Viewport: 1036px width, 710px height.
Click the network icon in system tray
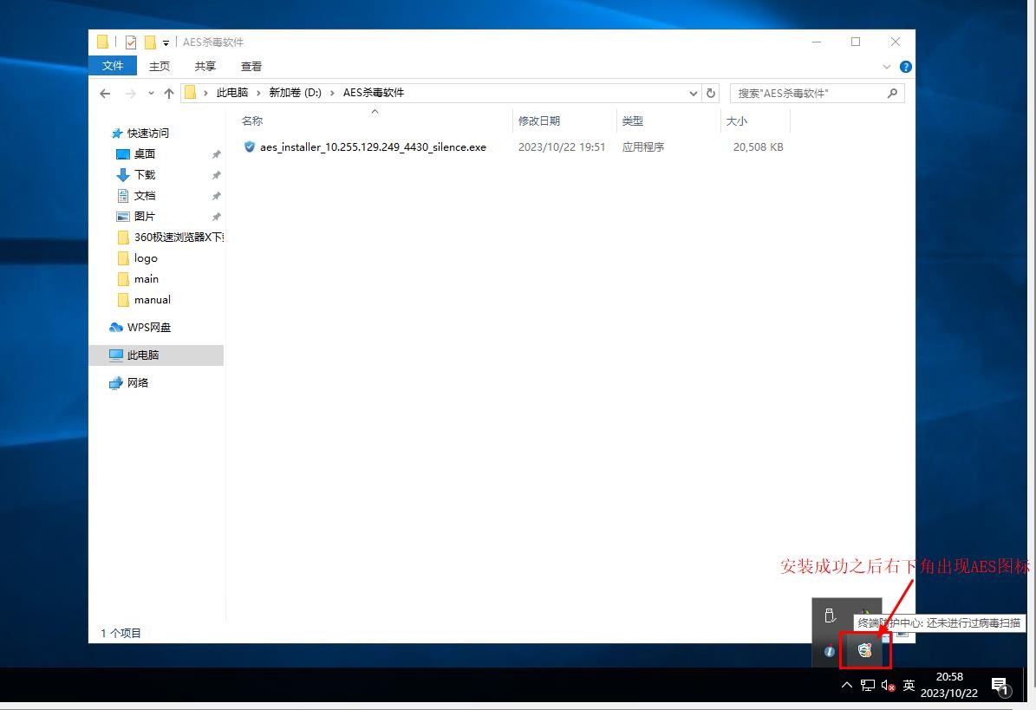pyautogui.click(x=868, y=686)
